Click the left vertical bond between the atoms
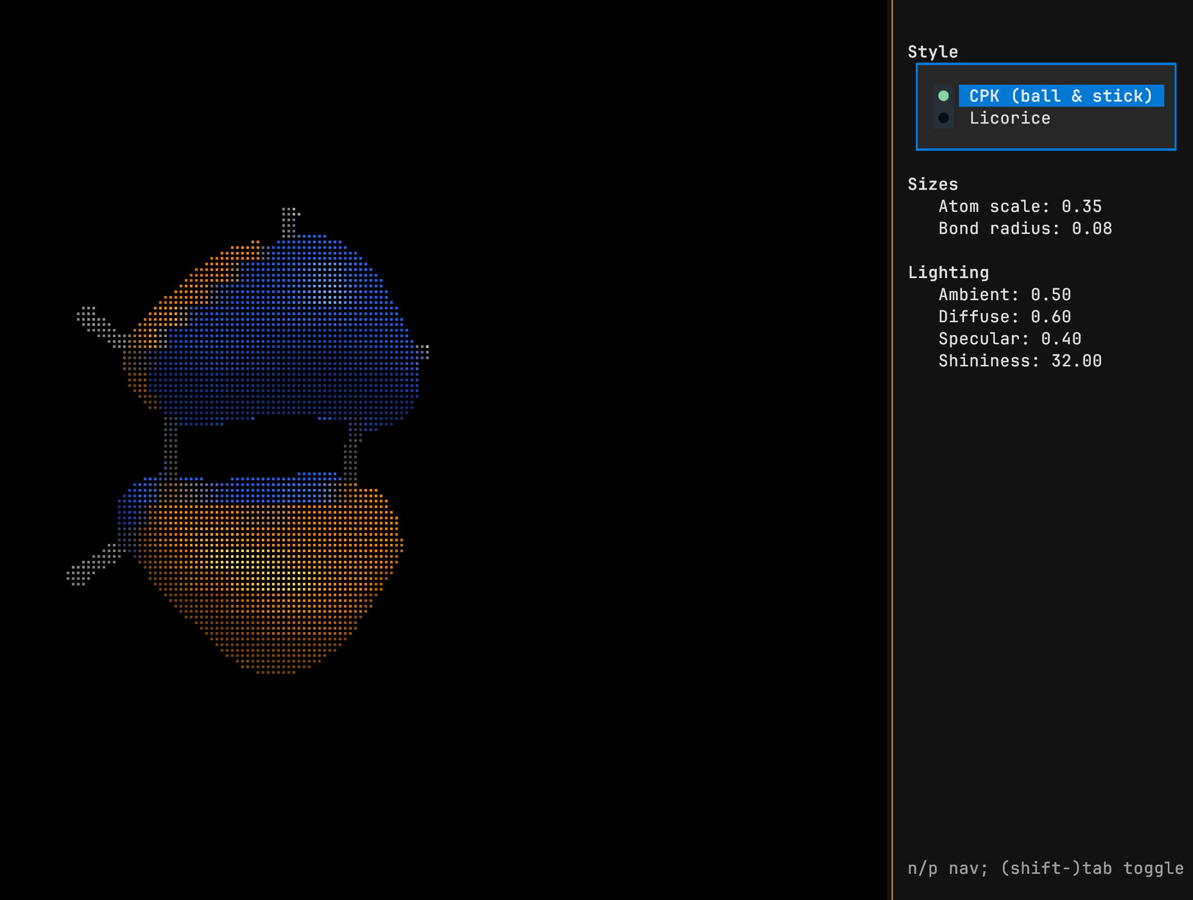This screenshot has height=900, width=1193. coord(170,447)
